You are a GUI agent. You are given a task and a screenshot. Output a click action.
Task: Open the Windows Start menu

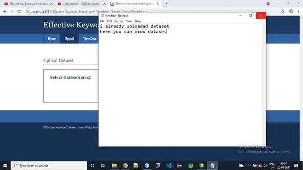[5, 166]
